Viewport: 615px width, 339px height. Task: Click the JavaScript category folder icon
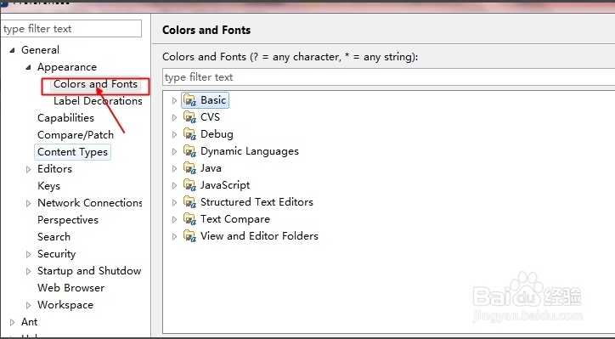(189, 185)
